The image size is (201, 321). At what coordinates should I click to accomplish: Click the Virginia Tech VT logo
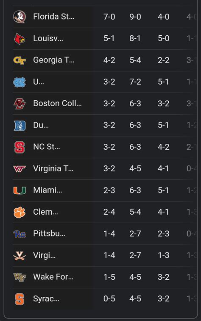(20, 169)
